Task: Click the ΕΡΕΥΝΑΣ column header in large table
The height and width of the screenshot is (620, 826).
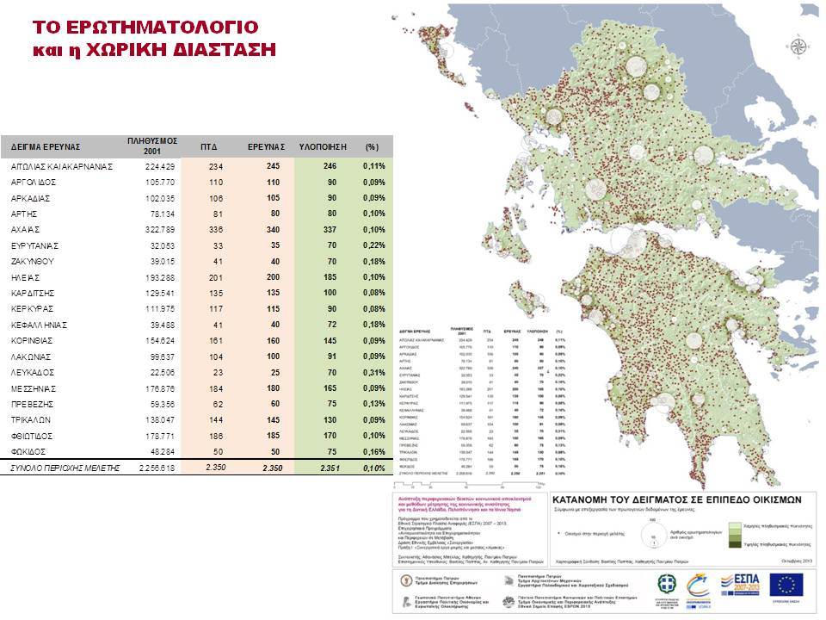Action: (266, 147)
